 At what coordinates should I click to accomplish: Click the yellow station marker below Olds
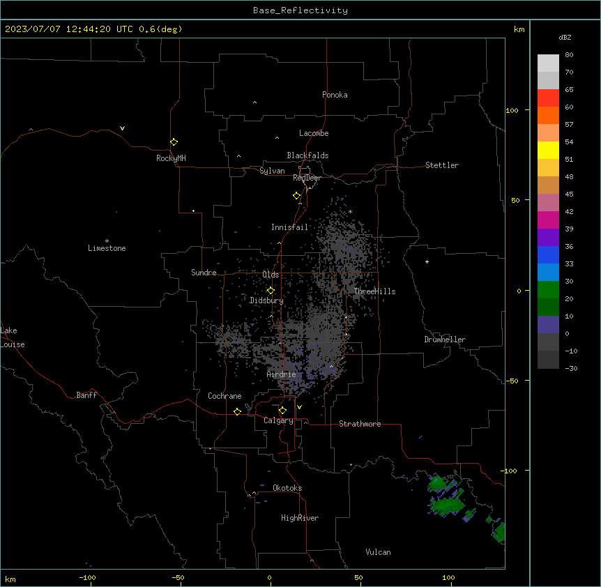pos(271,290)
